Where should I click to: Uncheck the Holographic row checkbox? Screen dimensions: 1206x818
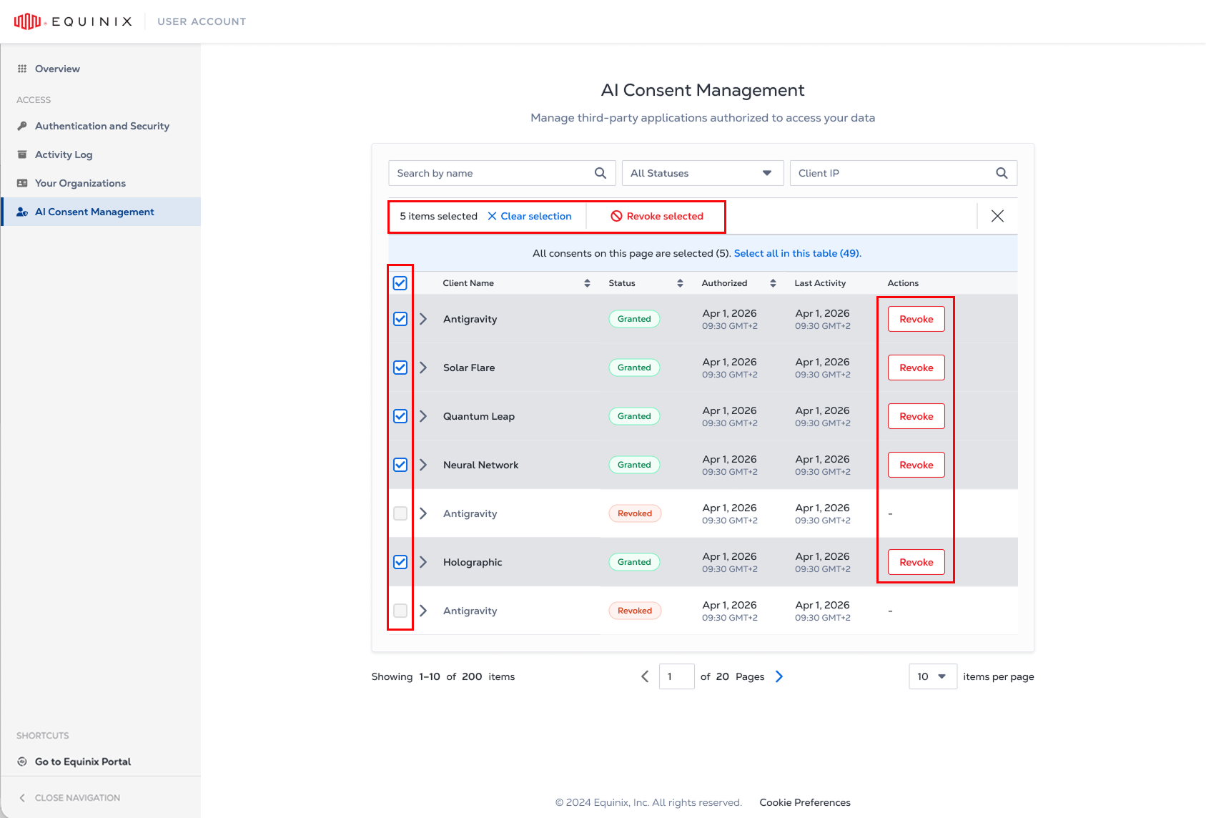coord(400,562)
